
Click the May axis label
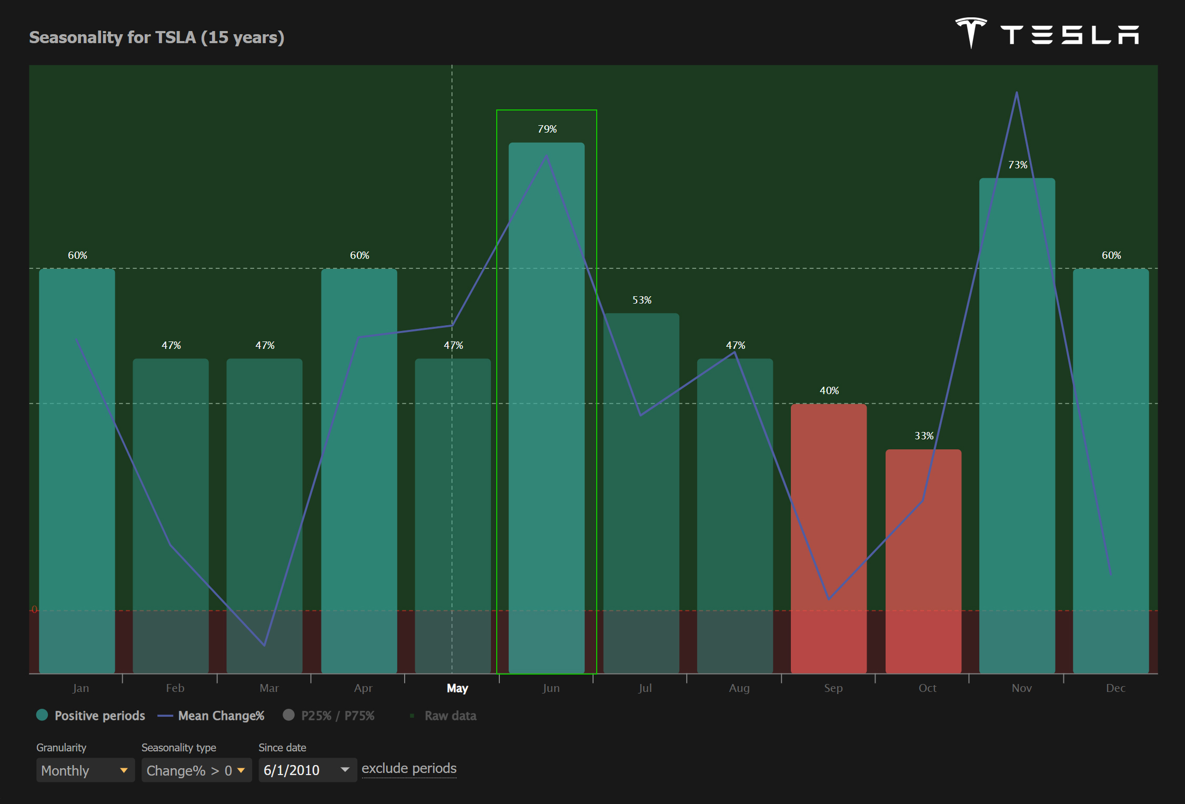click(457, 688)
